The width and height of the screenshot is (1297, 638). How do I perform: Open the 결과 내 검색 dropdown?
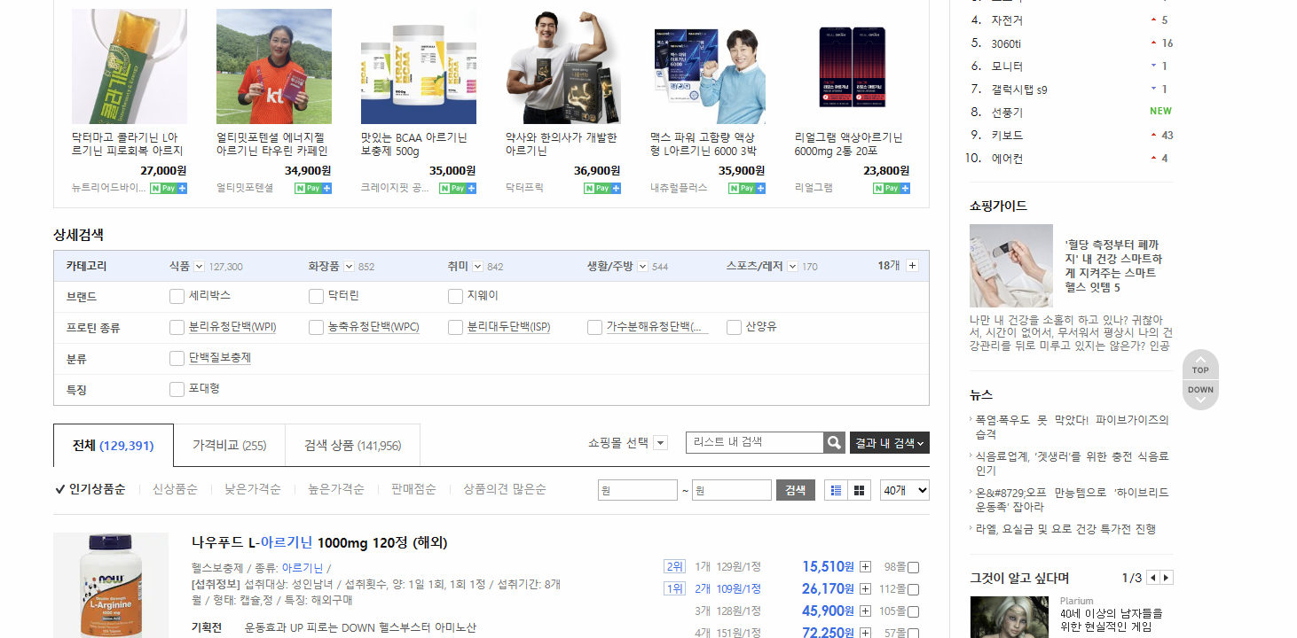pyautogui.click(x=889, y=442)
